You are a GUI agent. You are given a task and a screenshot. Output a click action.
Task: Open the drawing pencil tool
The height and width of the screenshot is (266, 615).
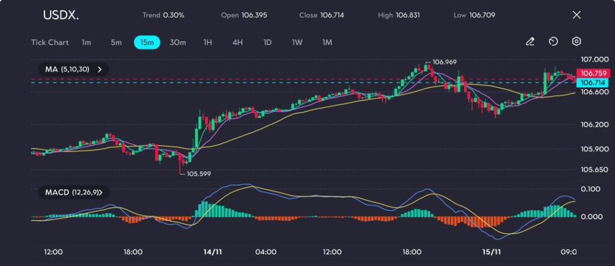coord(530,42)
